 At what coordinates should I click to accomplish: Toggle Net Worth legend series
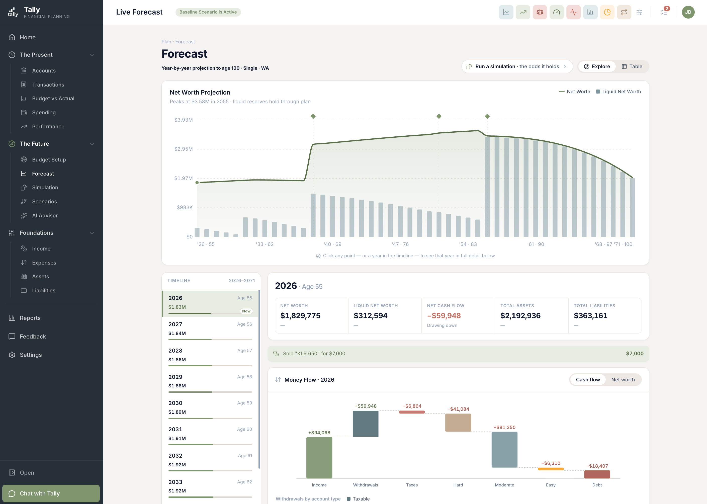click(x=575, y=92)
